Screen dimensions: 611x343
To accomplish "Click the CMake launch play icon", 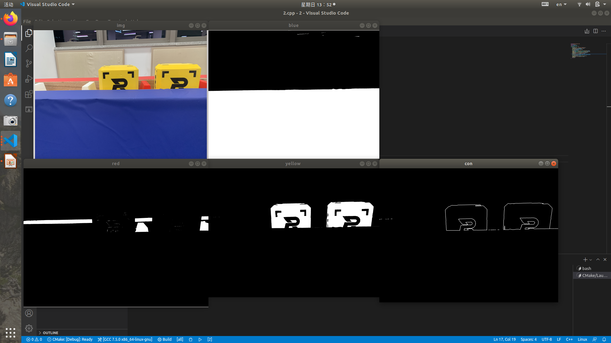I will pyautogui.click(x=200, y=340).
